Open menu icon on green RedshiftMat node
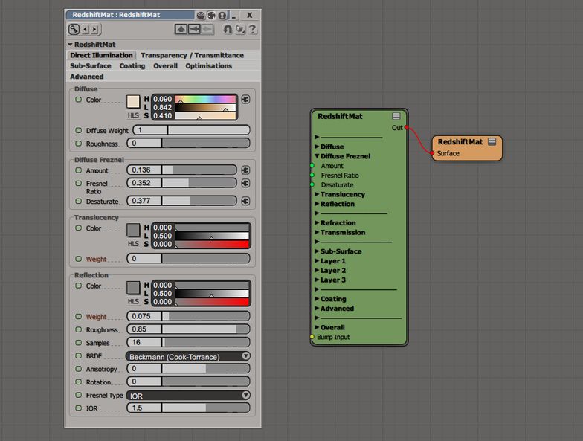The width and height of the screenshot is (583, 441). (396, 116)
